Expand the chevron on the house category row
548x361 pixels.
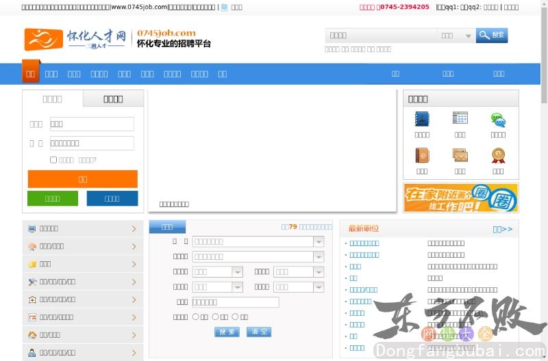point(134,335)
